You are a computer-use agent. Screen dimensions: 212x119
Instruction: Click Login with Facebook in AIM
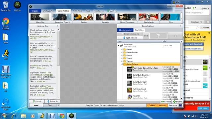(193, 44)
